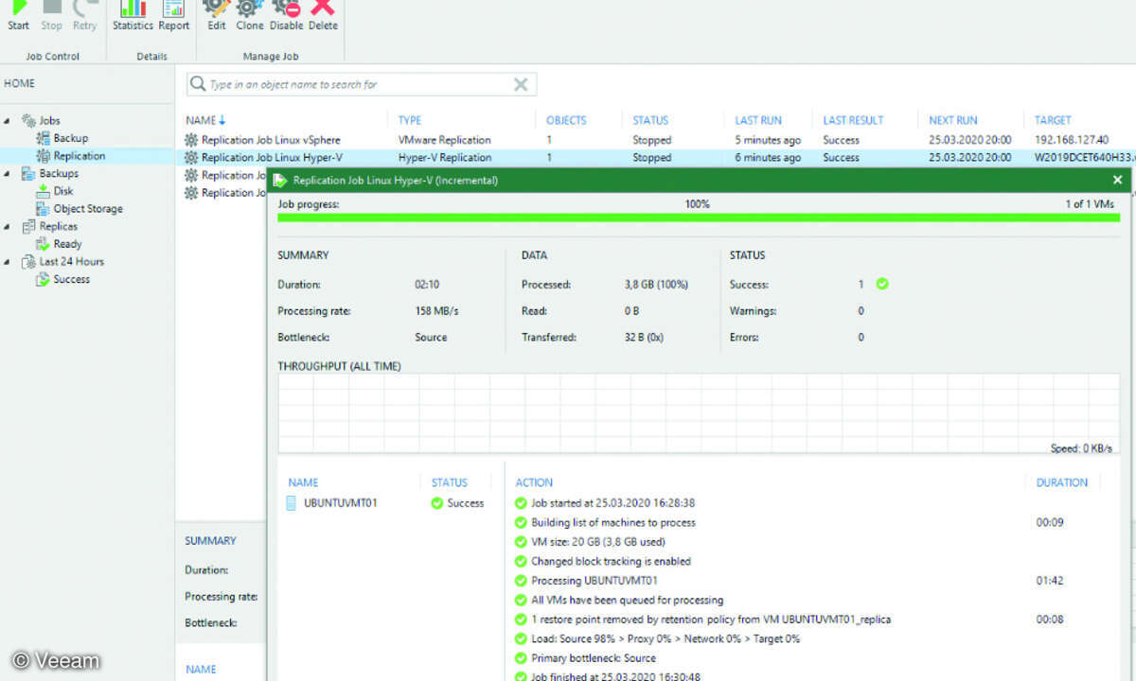Select 'Primary bottleneck: Source' log entry
The width and height of the screenshot is (1136, 681).
585,658
